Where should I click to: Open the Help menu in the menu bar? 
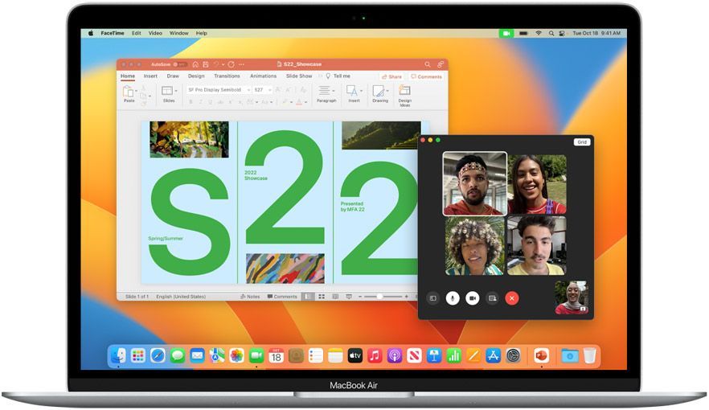(x=201, y=33)
